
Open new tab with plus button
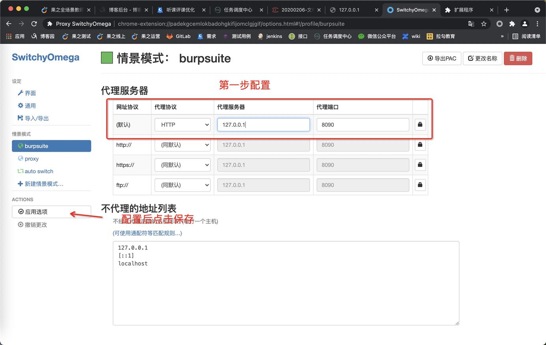click(507, 10)
